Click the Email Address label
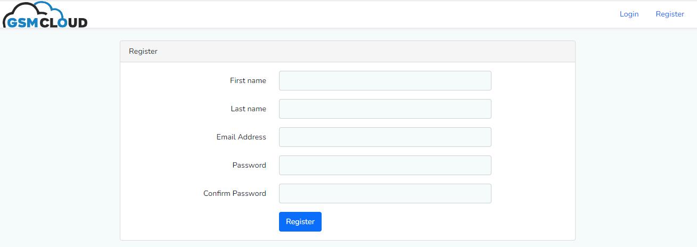 click(x=241, y=137)
